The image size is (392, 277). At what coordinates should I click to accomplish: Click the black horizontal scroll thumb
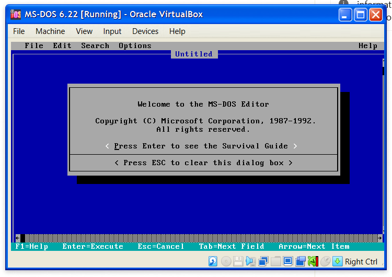click(22, 238)
